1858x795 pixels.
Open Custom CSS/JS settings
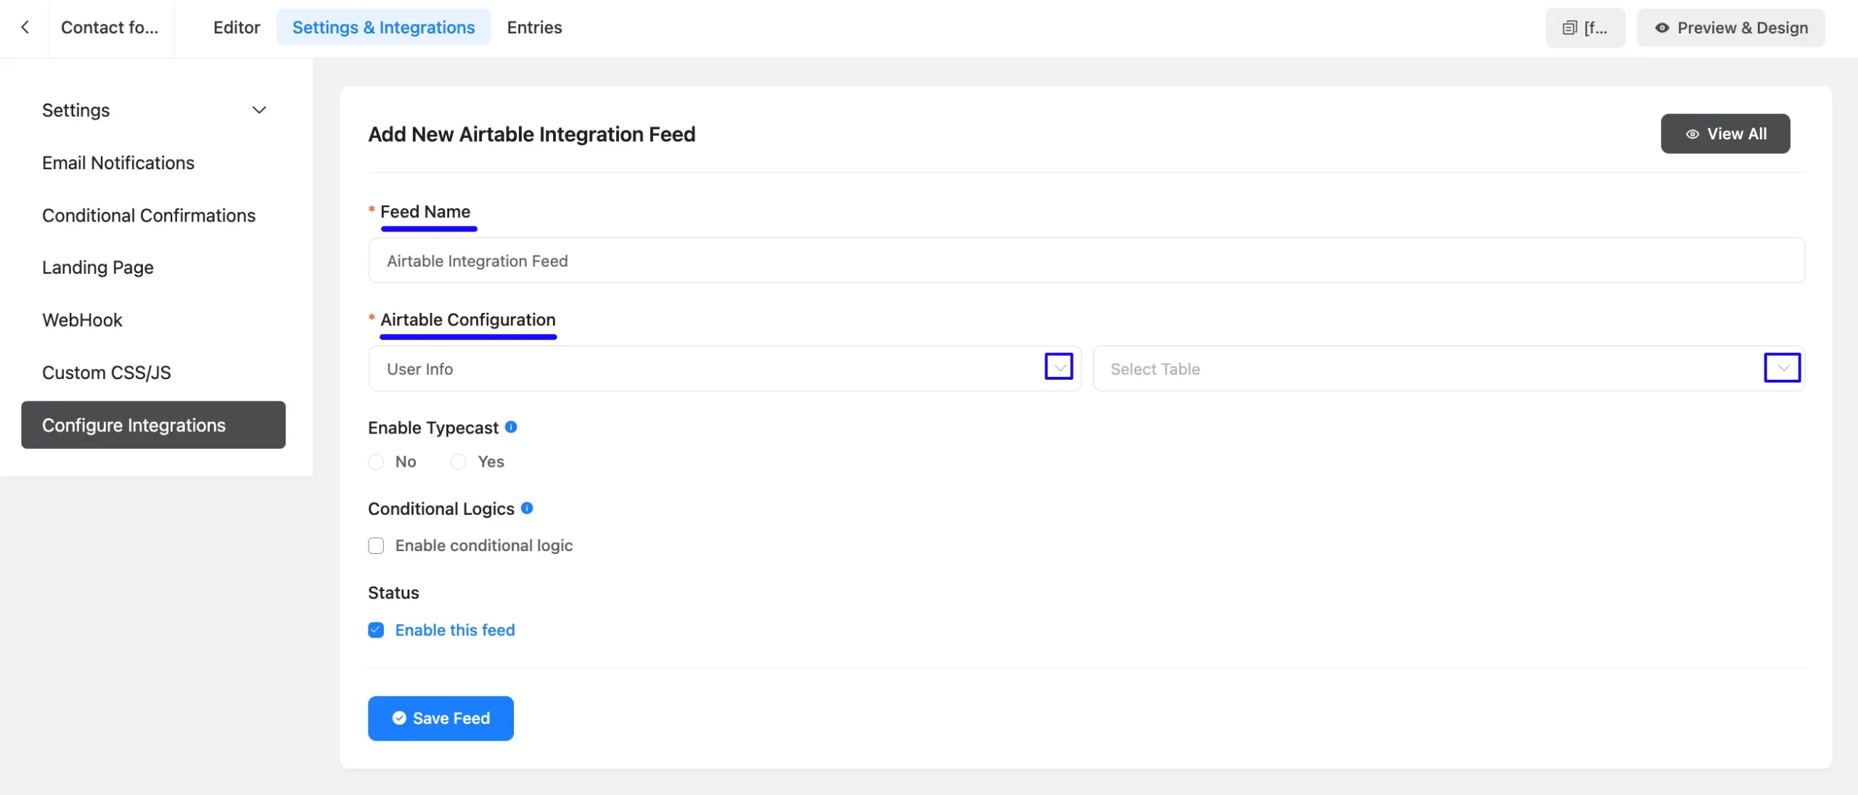[x=107, y=372]
